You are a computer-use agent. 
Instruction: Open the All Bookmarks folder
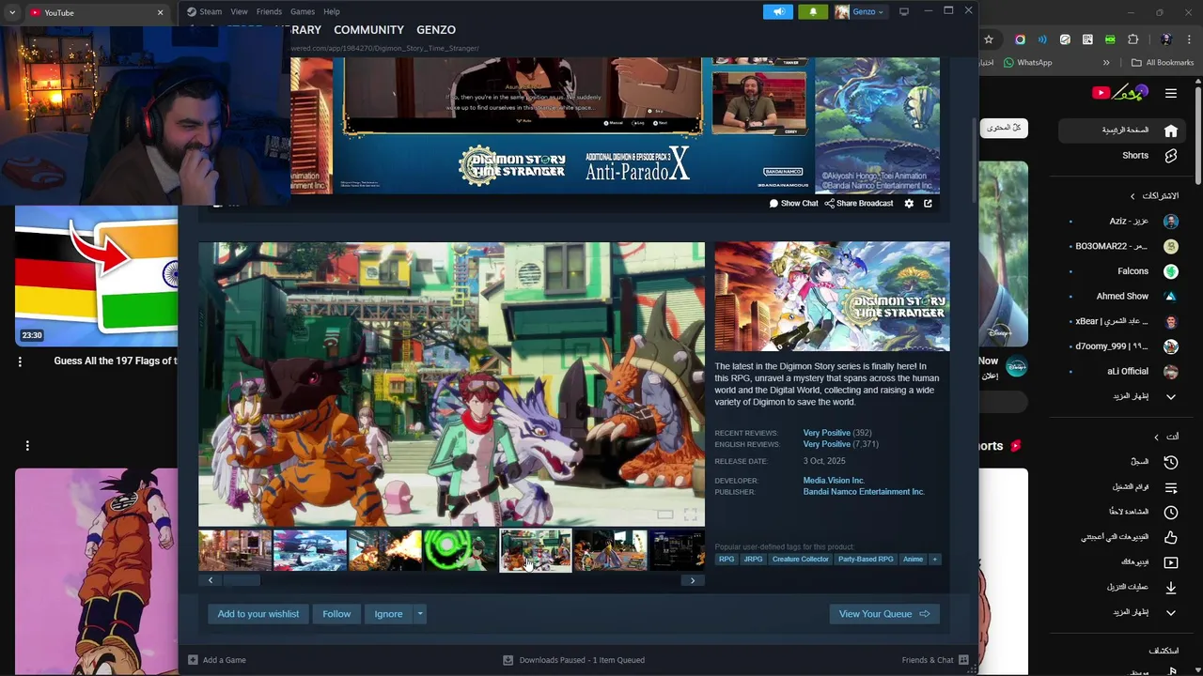coord(1163,63)
